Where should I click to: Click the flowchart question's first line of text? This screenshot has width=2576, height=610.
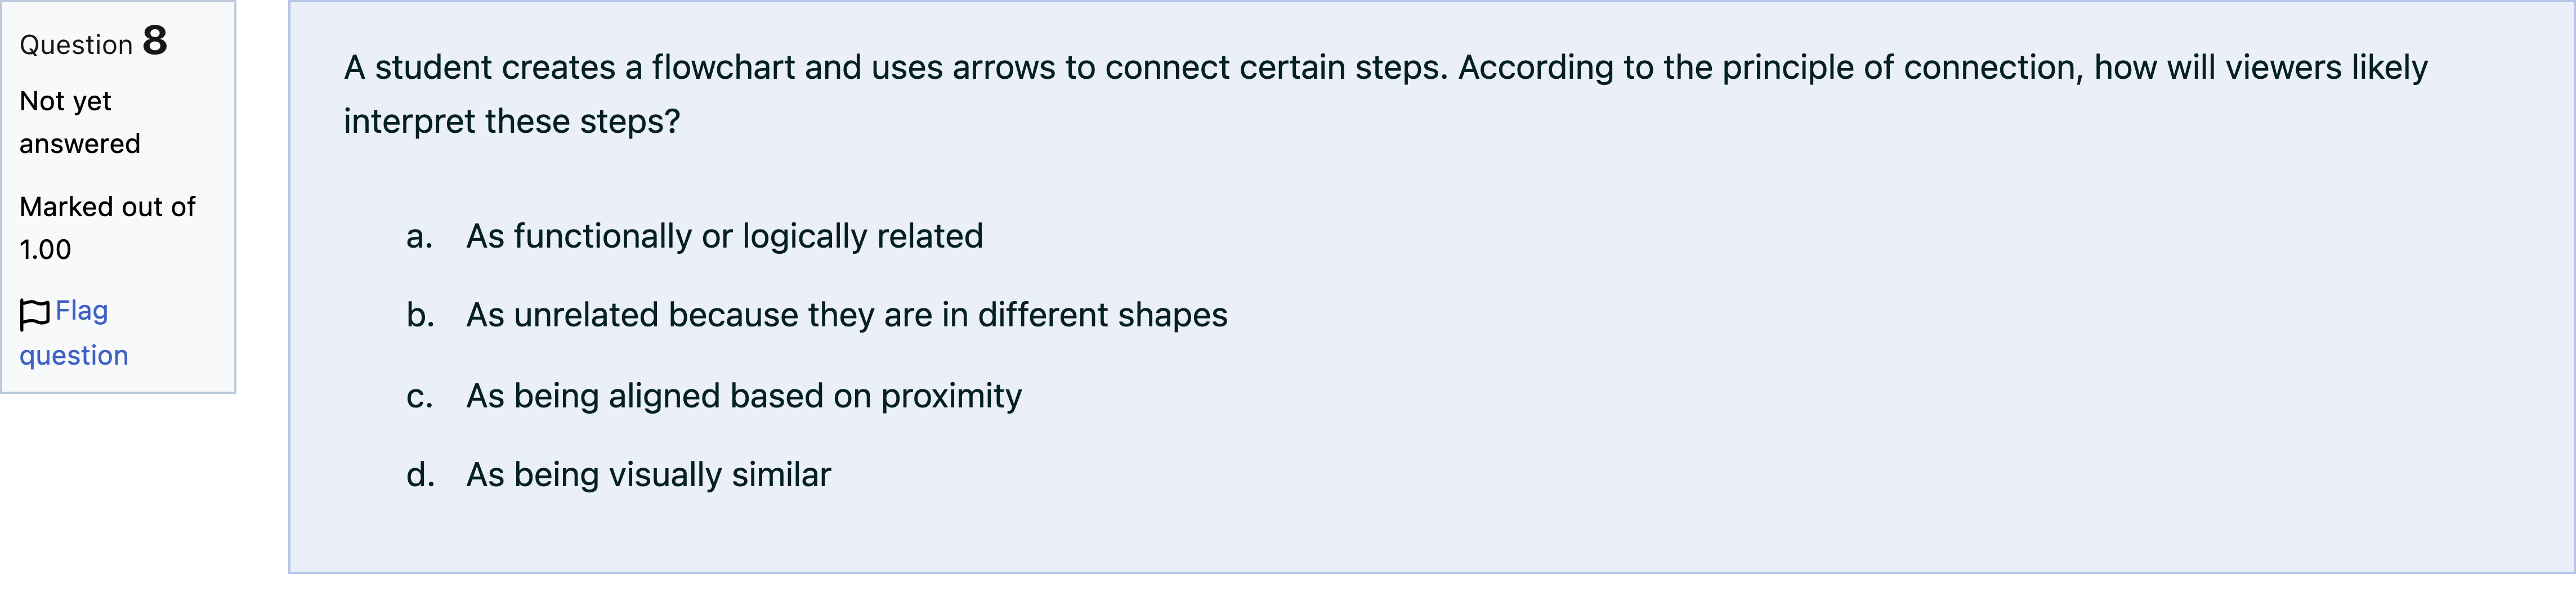point(1385,68)
